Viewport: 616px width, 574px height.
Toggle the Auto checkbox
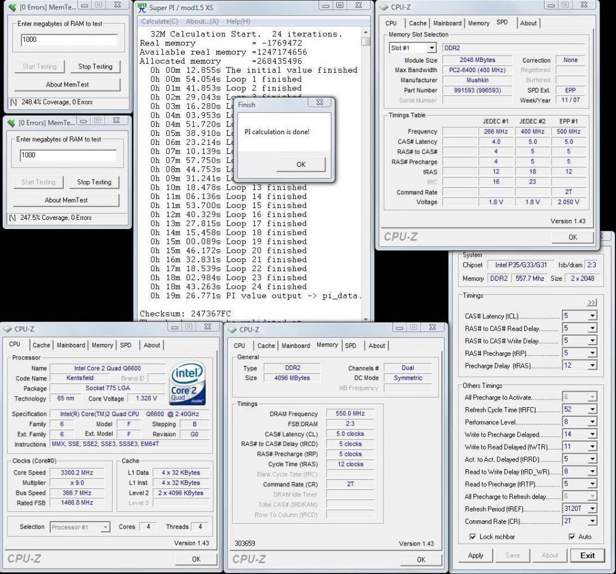point(572,536)
